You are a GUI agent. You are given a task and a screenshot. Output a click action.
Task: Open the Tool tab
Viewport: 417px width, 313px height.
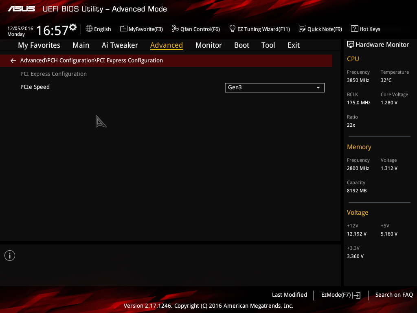(x=268, y=45)
